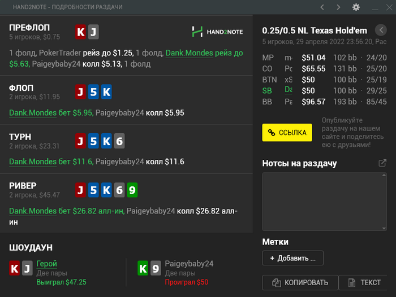Click PokerTrader name in preflop action
The image size is (396, 297).
tap(60, 53)
